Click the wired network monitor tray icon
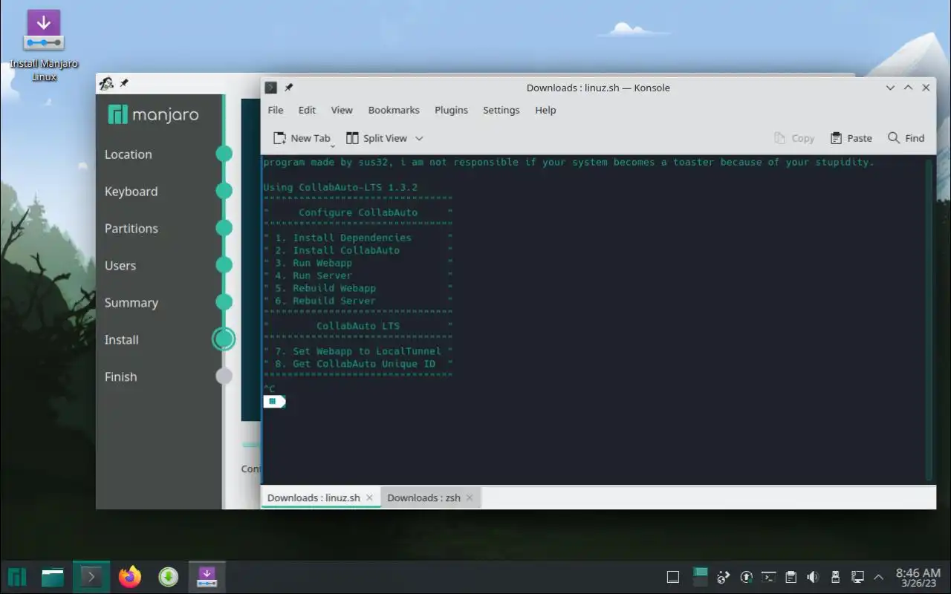Image resolution: width=951 pixels, height=594 pixels. click(x=857, y=577)
